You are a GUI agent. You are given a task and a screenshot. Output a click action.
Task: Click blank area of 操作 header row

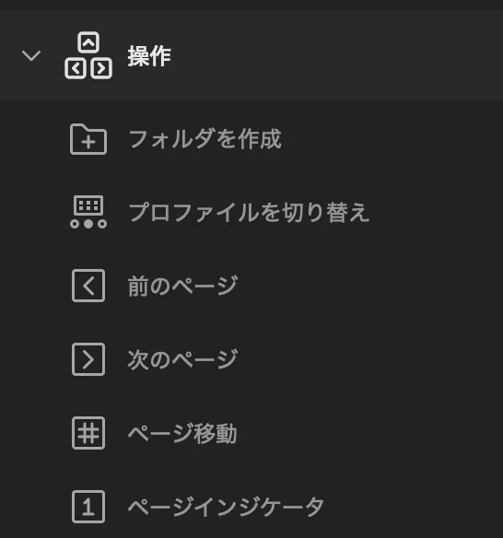[x=336, y=55]
